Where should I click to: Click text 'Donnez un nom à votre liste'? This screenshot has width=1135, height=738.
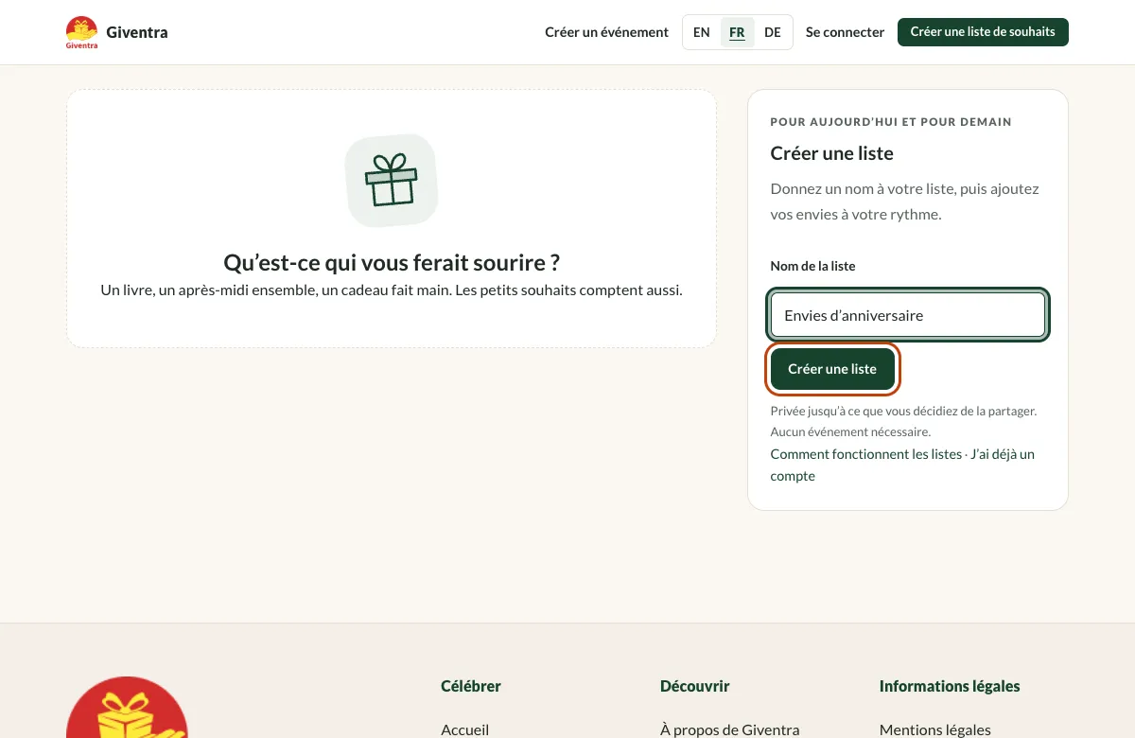coord(904,202)
